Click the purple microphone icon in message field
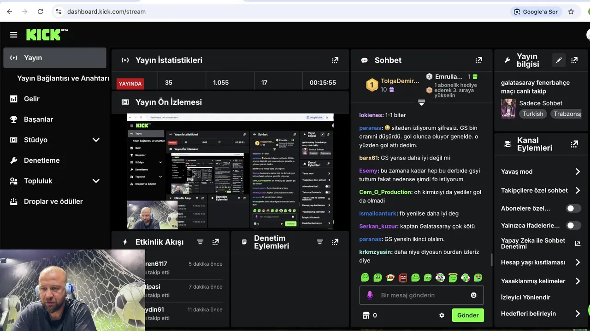This screenshot has width=590, height=331. tap(369, 295)
